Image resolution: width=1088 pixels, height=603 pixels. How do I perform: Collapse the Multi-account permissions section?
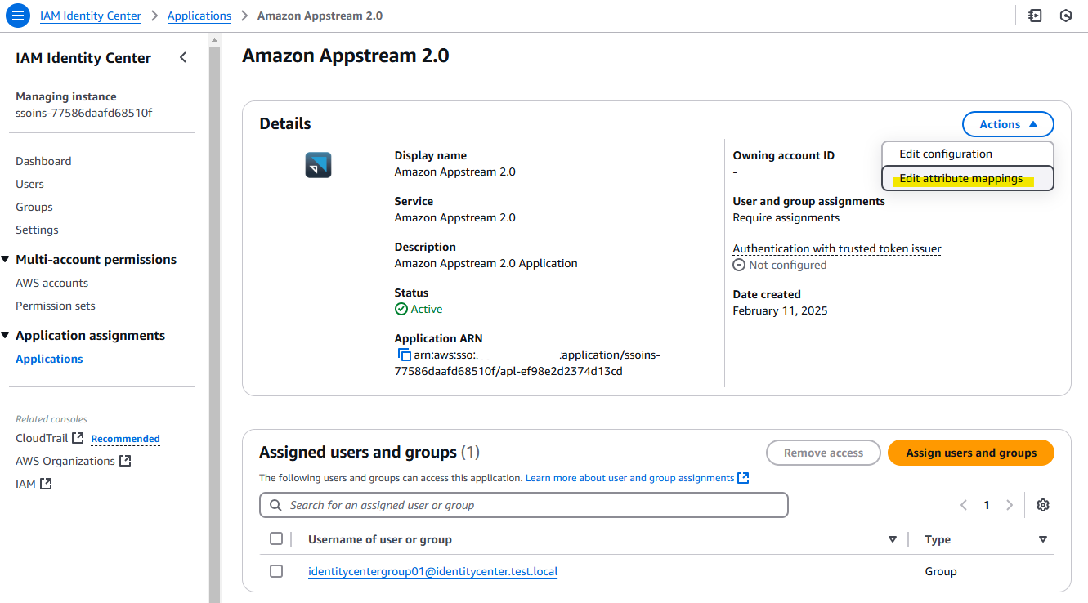[x=6, y=260]
